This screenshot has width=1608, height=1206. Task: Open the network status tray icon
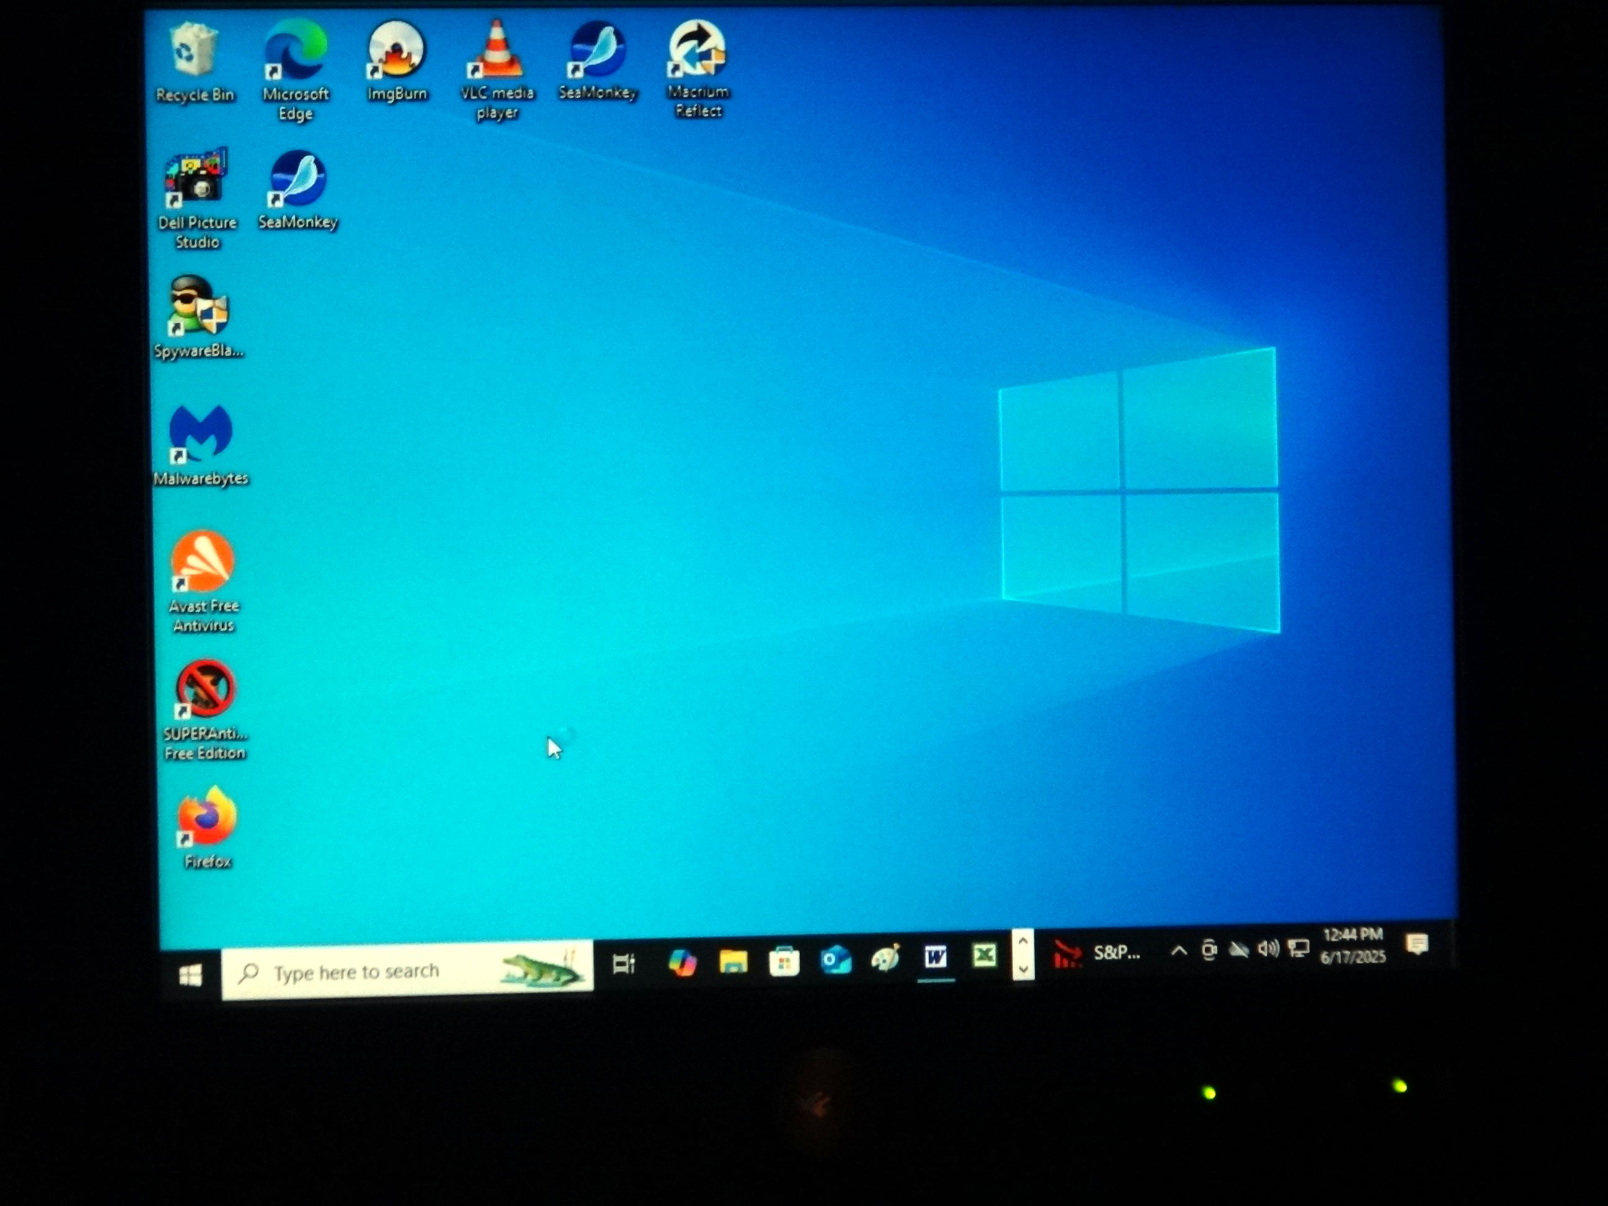point(1298,947)
